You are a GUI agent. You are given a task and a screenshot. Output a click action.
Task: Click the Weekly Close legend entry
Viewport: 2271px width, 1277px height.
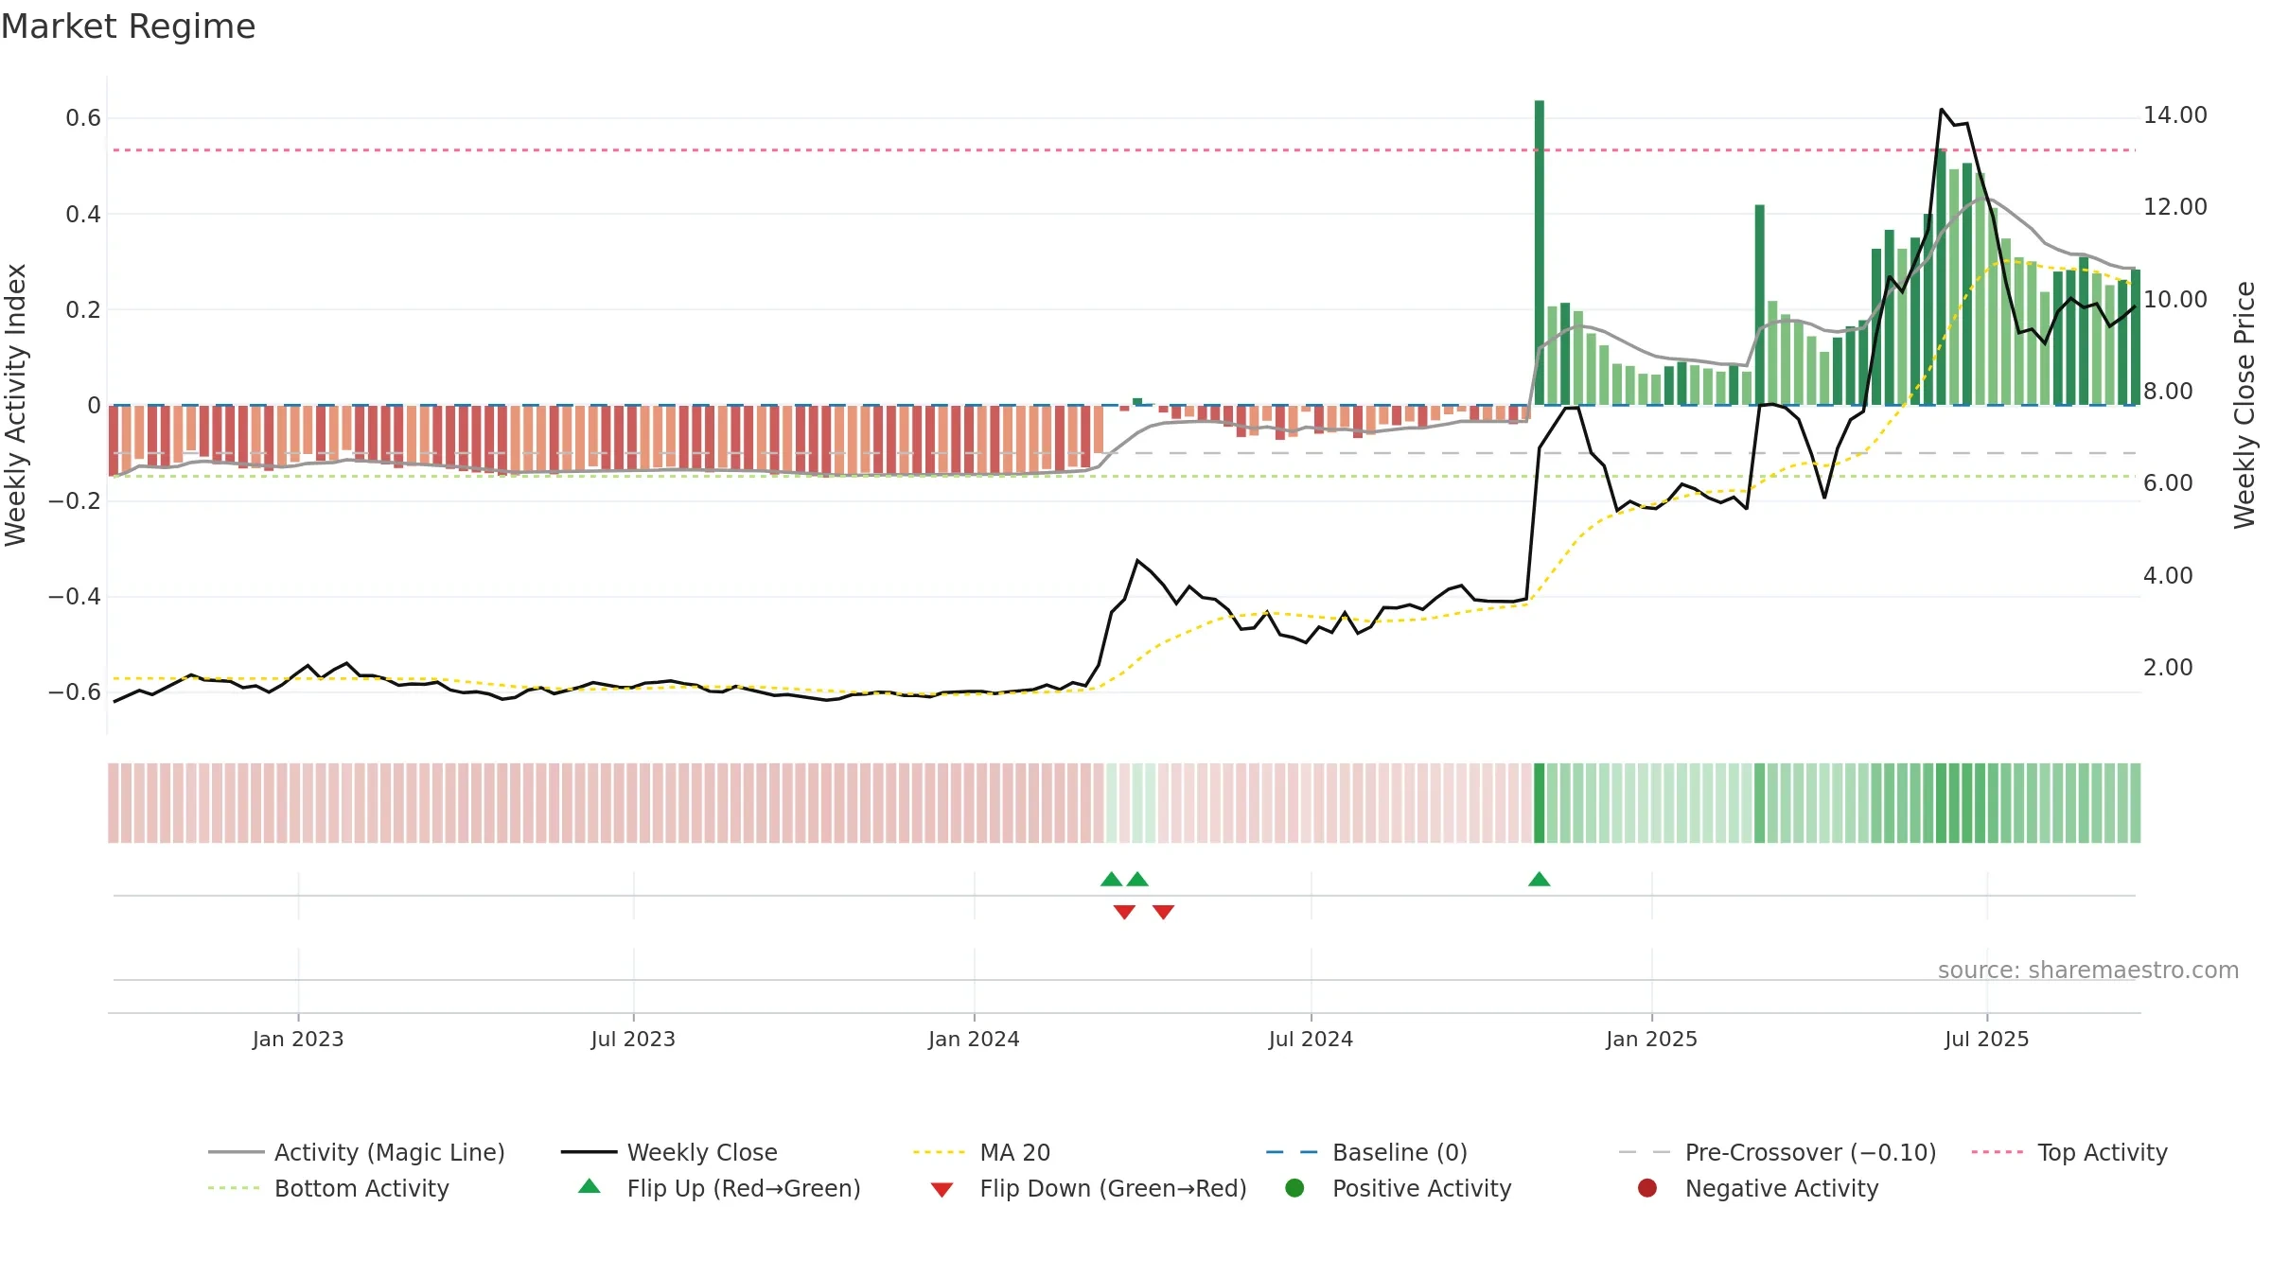pos(669,1152)
